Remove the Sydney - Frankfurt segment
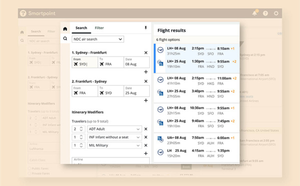This screenshot has height=186, width=300. point(146,52)
